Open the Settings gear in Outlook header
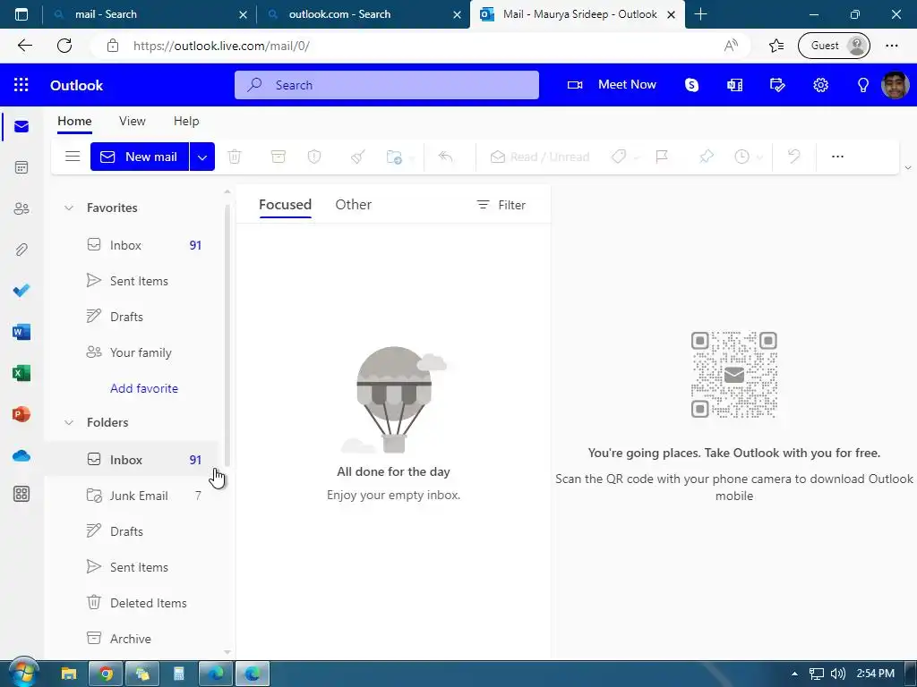Viewport: 917px width, 687px height. pos(820,85)
